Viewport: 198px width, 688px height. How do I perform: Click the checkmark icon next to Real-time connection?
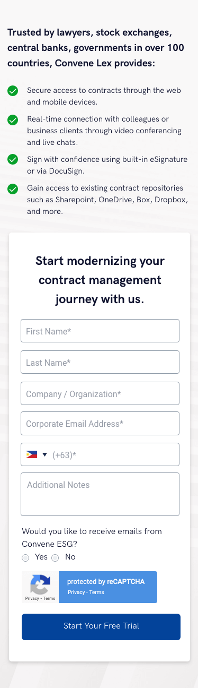tap(13, 119)
